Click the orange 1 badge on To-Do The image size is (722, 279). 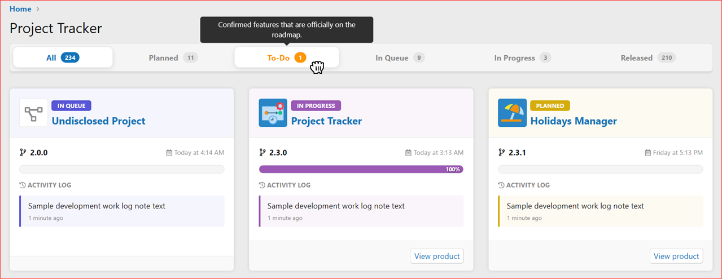tap(300, 57)
